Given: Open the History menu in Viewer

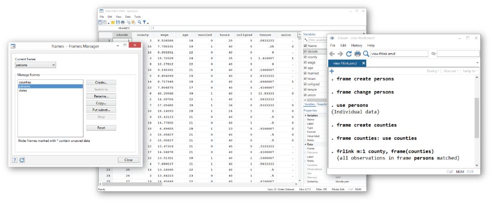Looking at the screenshot, I should pos(357,46).
